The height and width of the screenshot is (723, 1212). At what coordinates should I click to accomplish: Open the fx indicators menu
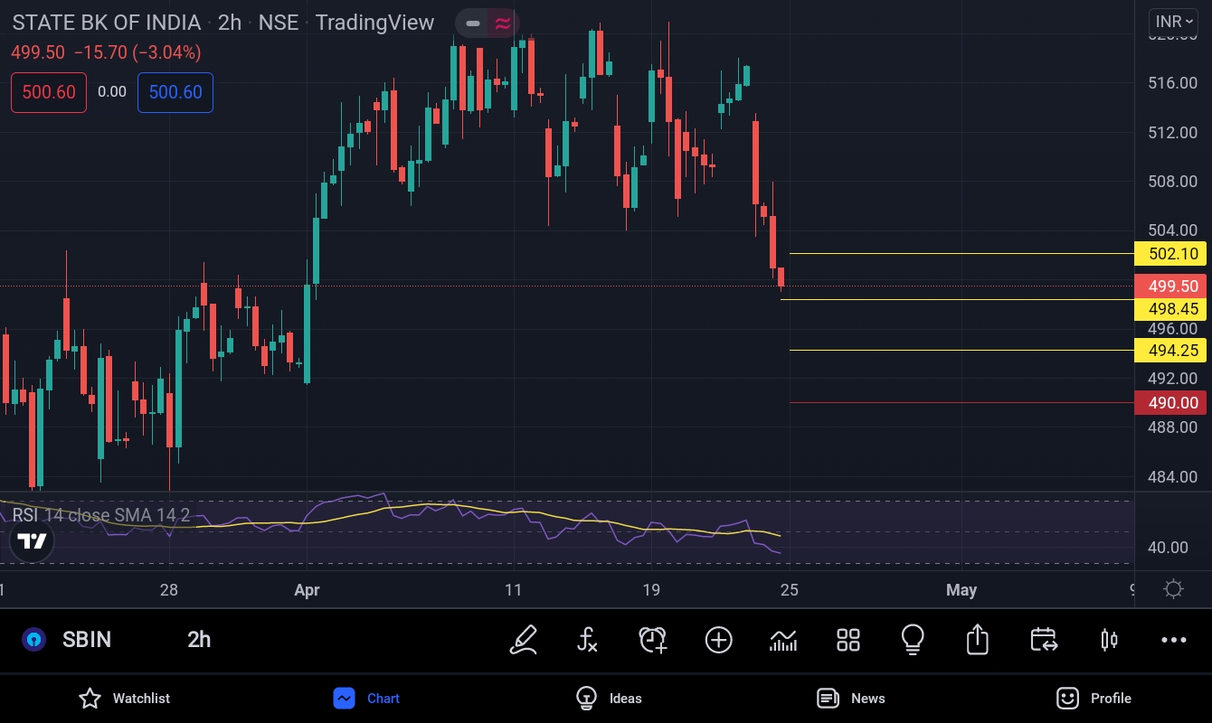pyautogui.click(x=588, y=640)
